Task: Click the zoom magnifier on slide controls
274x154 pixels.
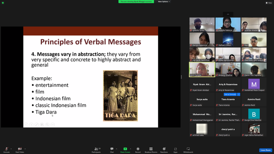Action: tap(48, 124)
